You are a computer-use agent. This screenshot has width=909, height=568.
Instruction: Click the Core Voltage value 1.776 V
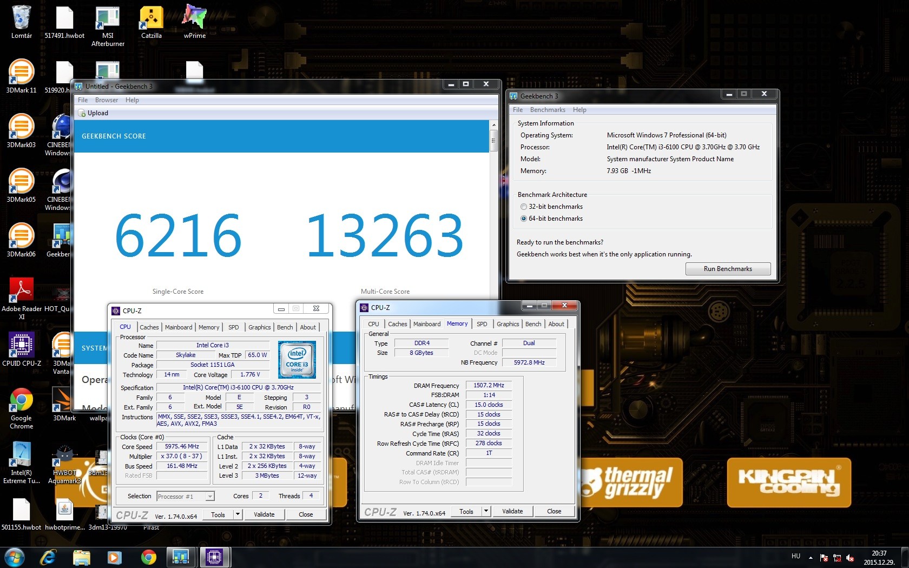click(x=250, y=375)
